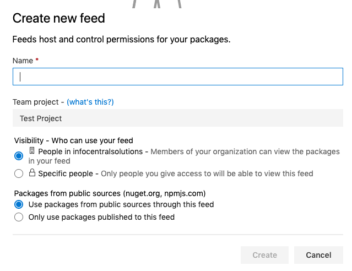The height and width of the screenshot is (271, 352).
Task: Click the lock icon beside Specific people
Action: point(32,172)
